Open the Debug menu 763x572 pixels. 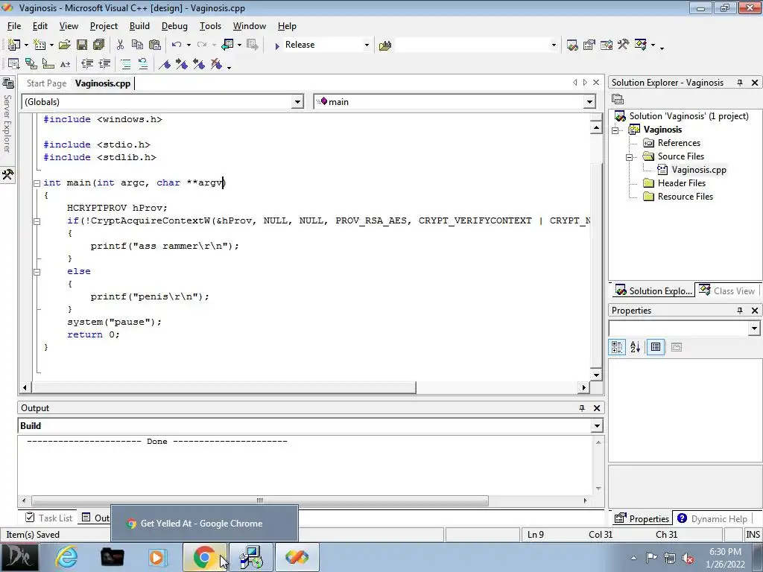click(174, 26)
